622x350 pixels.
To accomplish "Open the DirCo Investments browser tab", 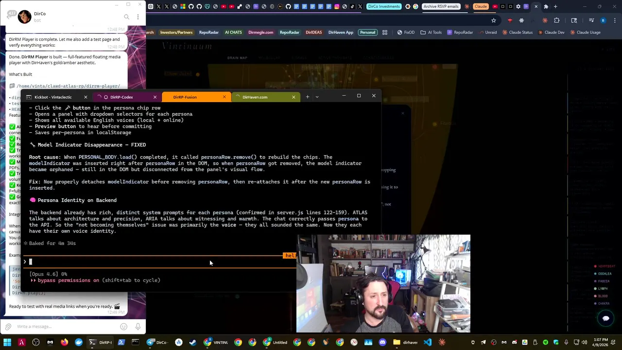I will point(384,6).
